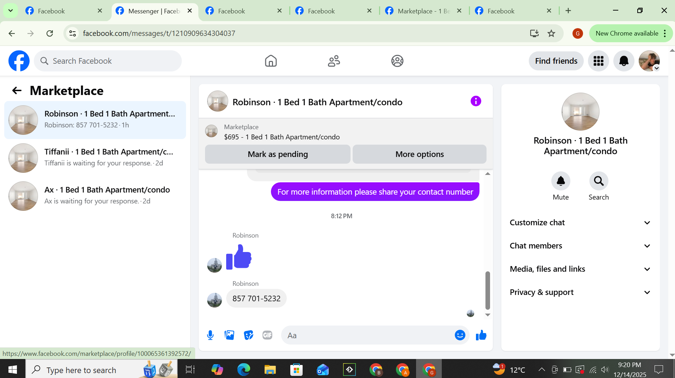Open Chrome three-dot menu
675x378 pixels.
click(x=665, y=33)
